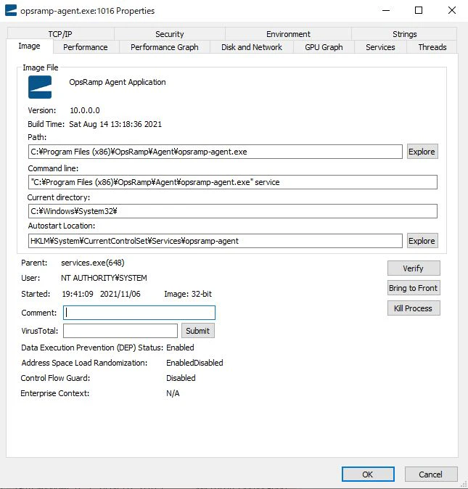Click the version value 10.0.0.0
The image size is (468, 489).
85,110
